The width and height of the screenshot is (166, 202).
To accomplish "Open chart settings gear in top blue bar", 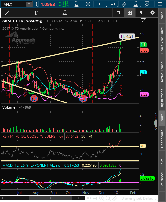I will click(x=88, y=4).
